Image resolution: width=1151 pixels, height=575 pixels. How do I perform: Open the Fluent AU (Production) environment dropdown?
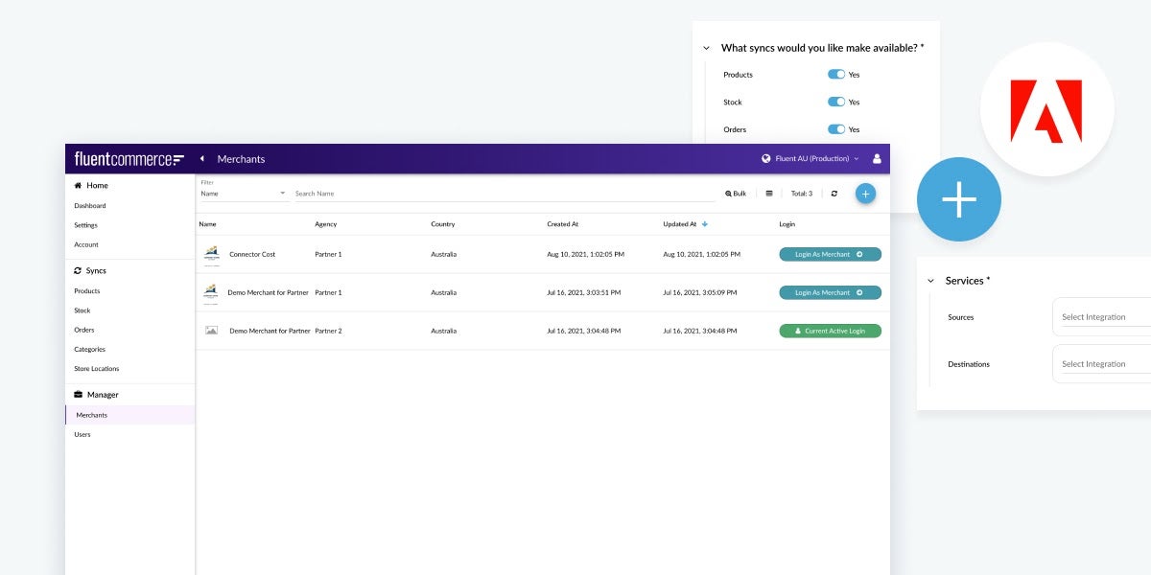click(810, 159)
